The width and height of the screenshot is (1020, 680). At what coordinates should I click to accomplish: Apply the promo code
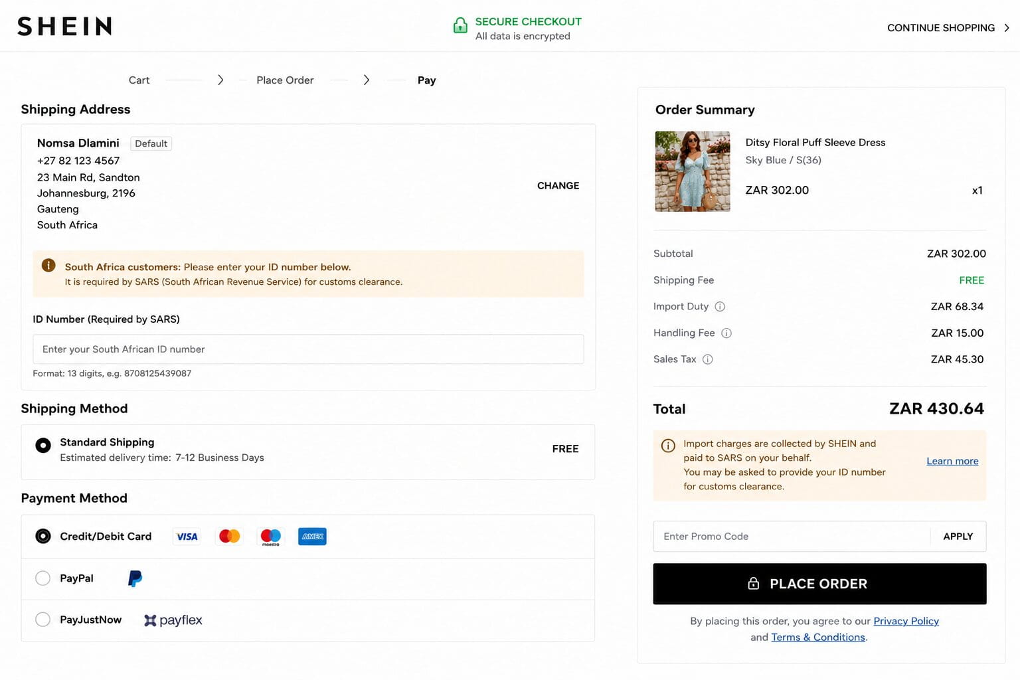tap(958, 537)
